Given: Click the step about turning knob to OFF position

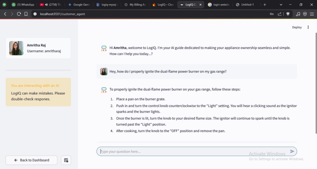Looking at the screenshot, I should click(171, 131).
